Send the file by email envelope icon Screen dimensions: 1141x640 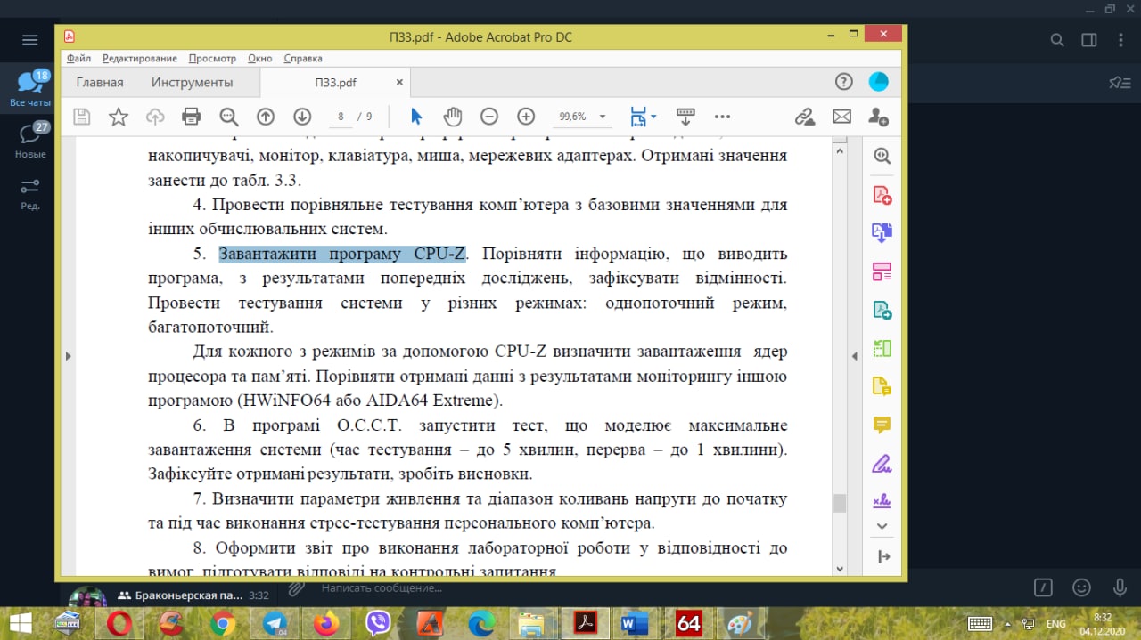coord(841,117)
